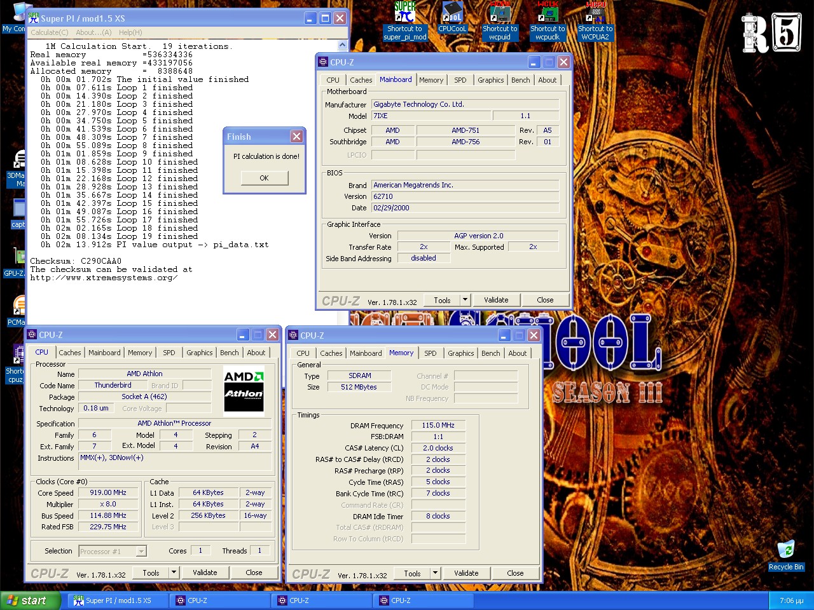The image size is (814, 610).
Task: Select Caches tab in CPU window
Action: point(70,353)
